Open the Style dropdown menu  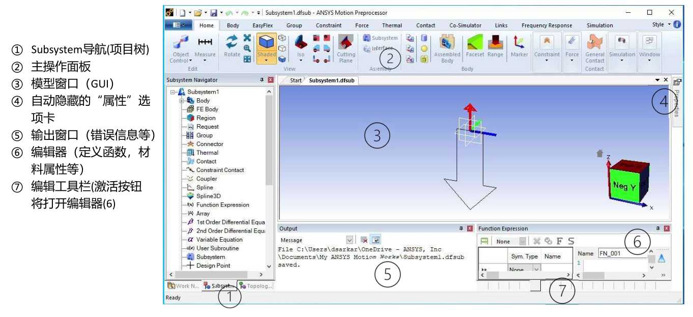coord(661,24)
